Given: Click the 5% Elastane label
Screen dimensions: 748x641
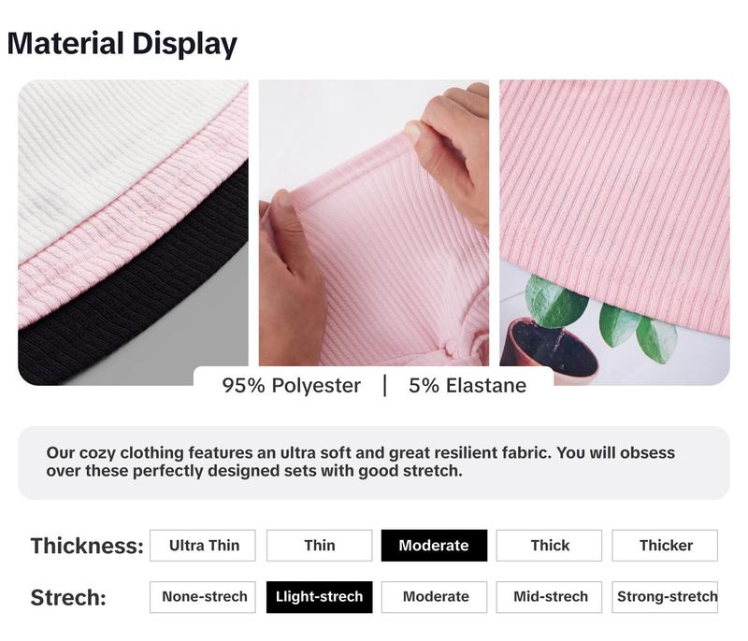Looking at the screenshot, I should click(467, 386).
